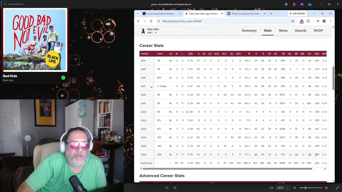342x192 pixels.
Task: Open the Chrome three-dot menu
Action: pyautogui.click(x=331, y=21)
